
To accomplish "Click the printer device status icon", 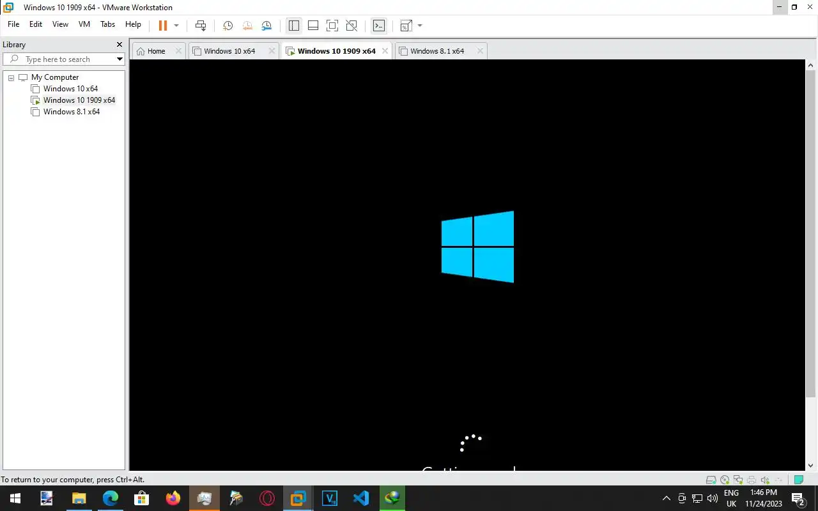I will pos(752,480).
